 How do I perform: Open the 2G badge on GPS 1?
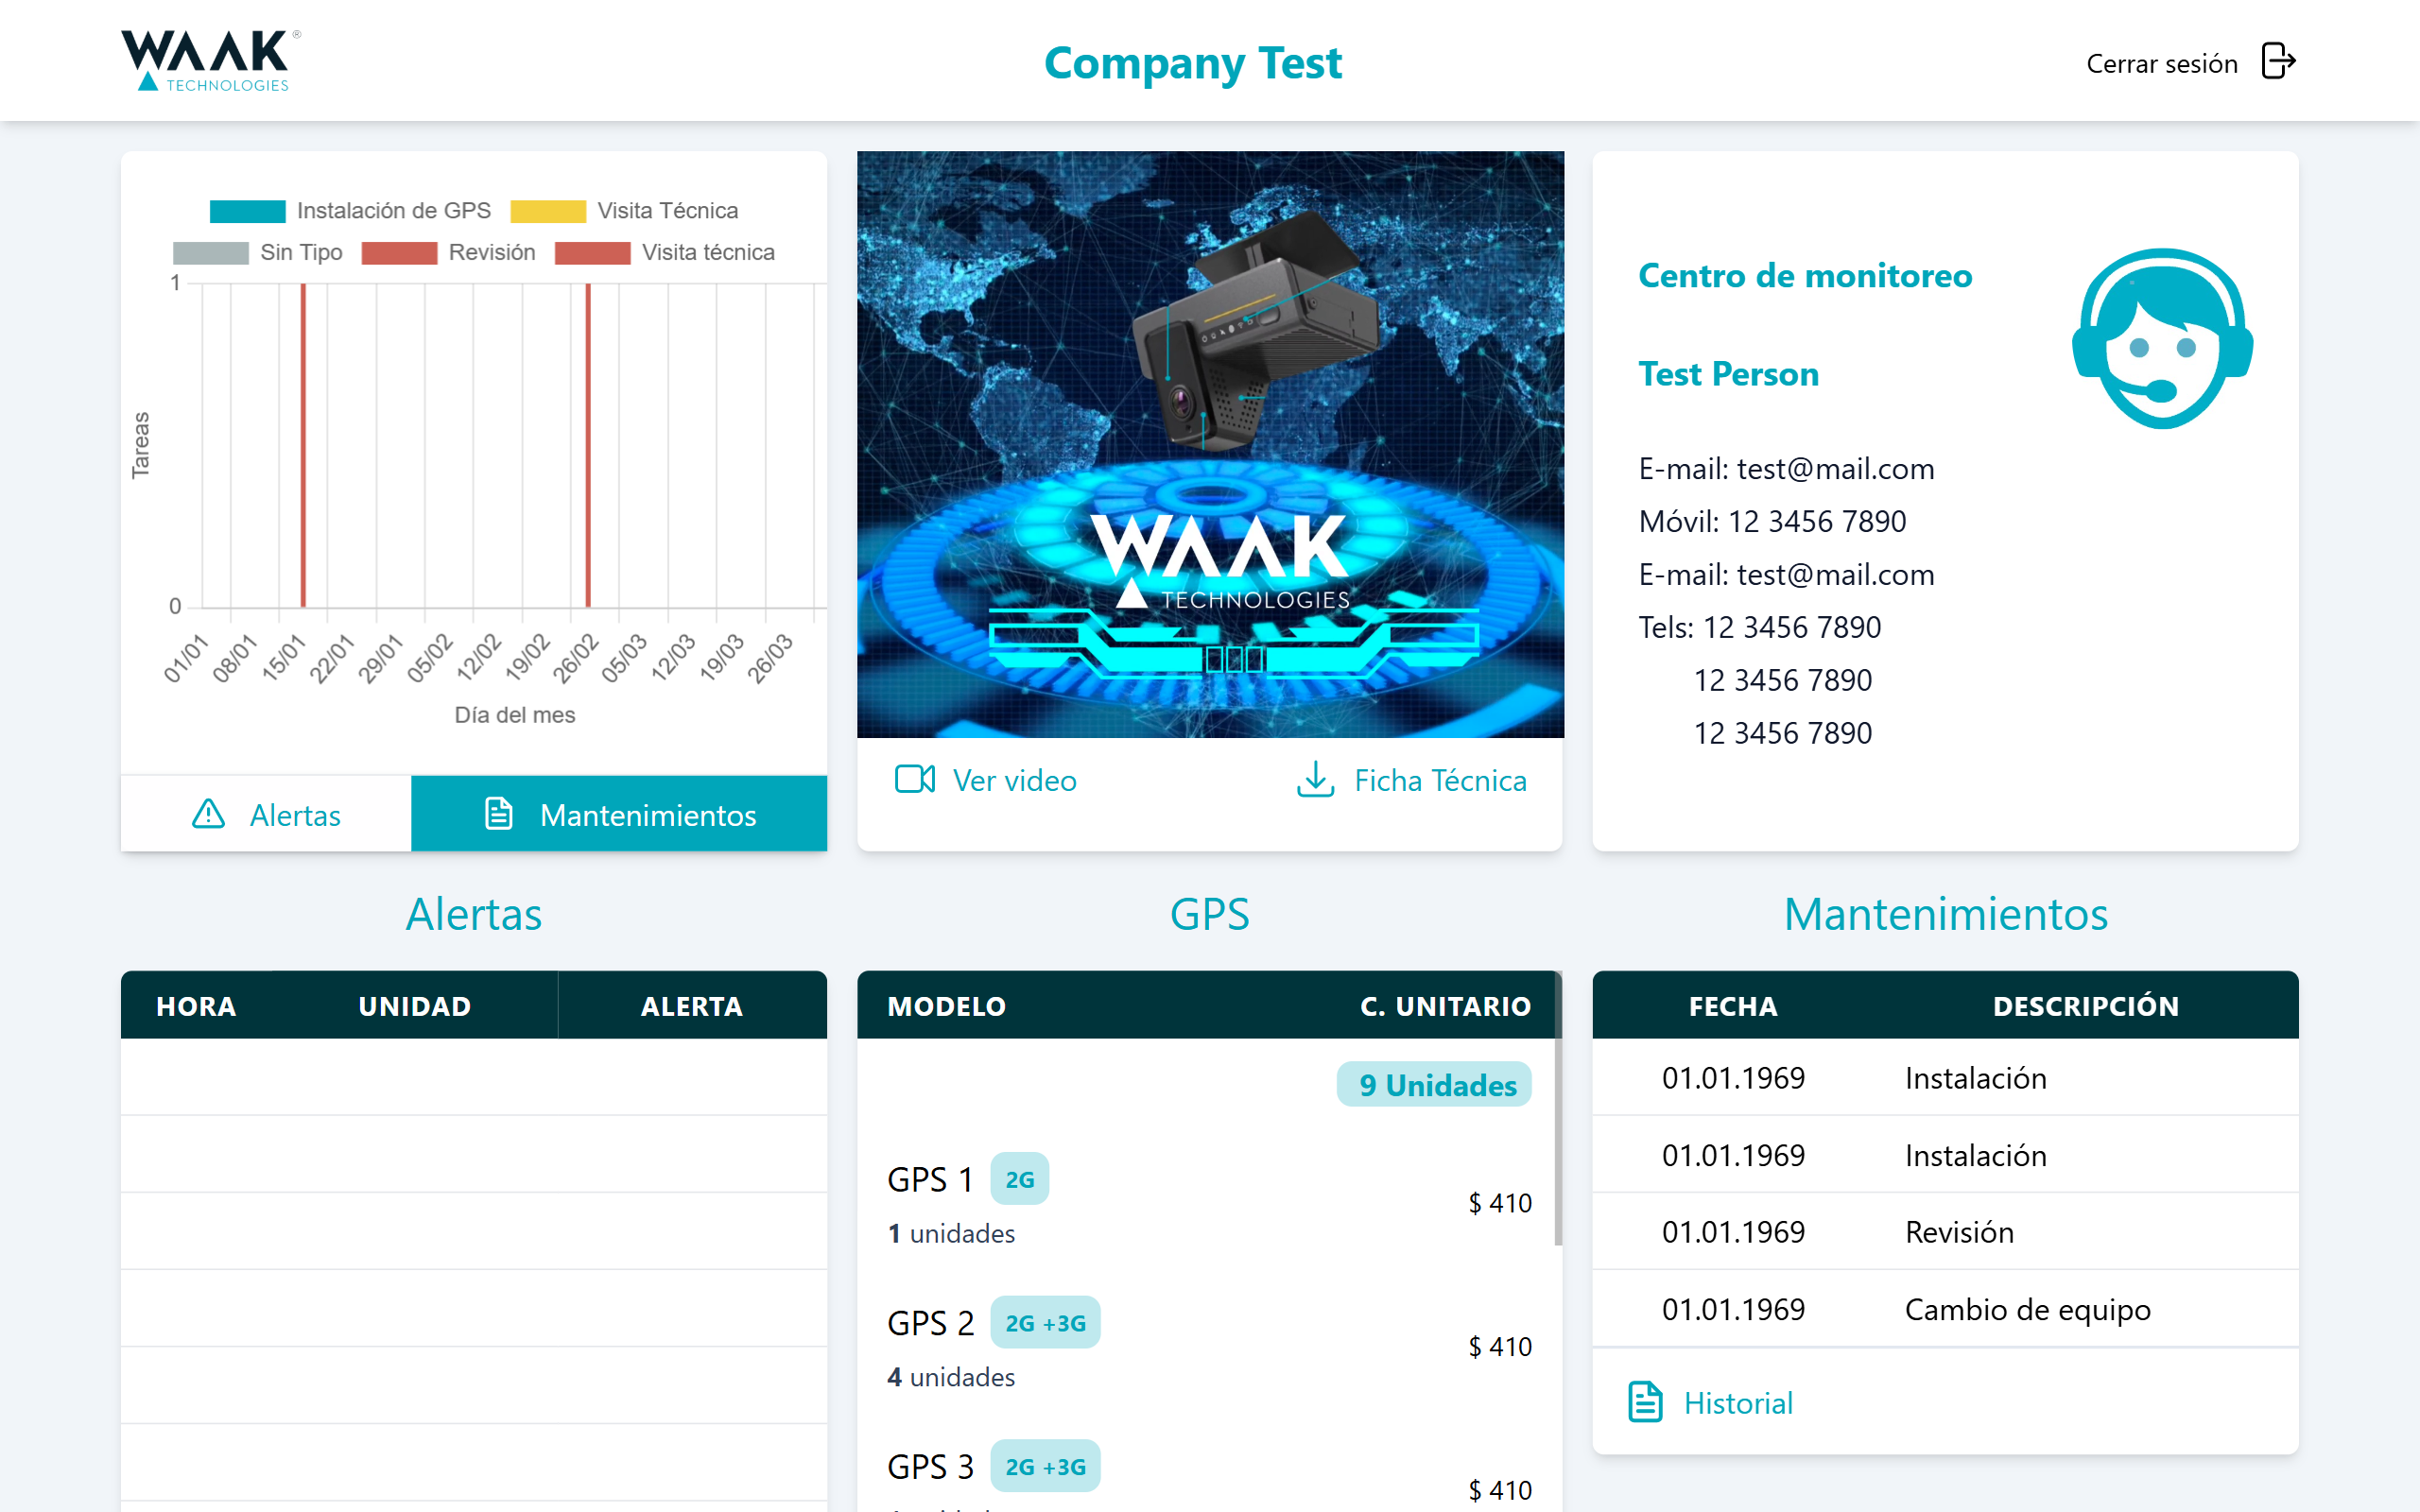point(1020,1178)
